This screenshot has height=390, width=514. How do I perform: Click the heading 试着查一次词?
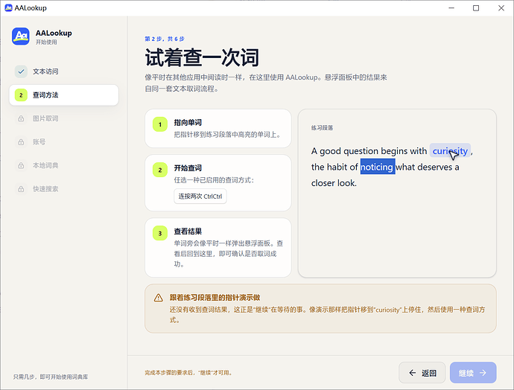202,57
